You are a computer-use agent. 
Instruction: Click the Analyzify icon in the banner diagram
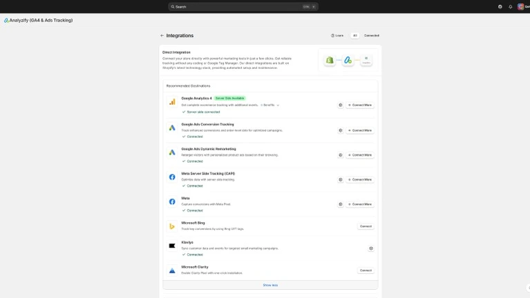coord(348,61)
